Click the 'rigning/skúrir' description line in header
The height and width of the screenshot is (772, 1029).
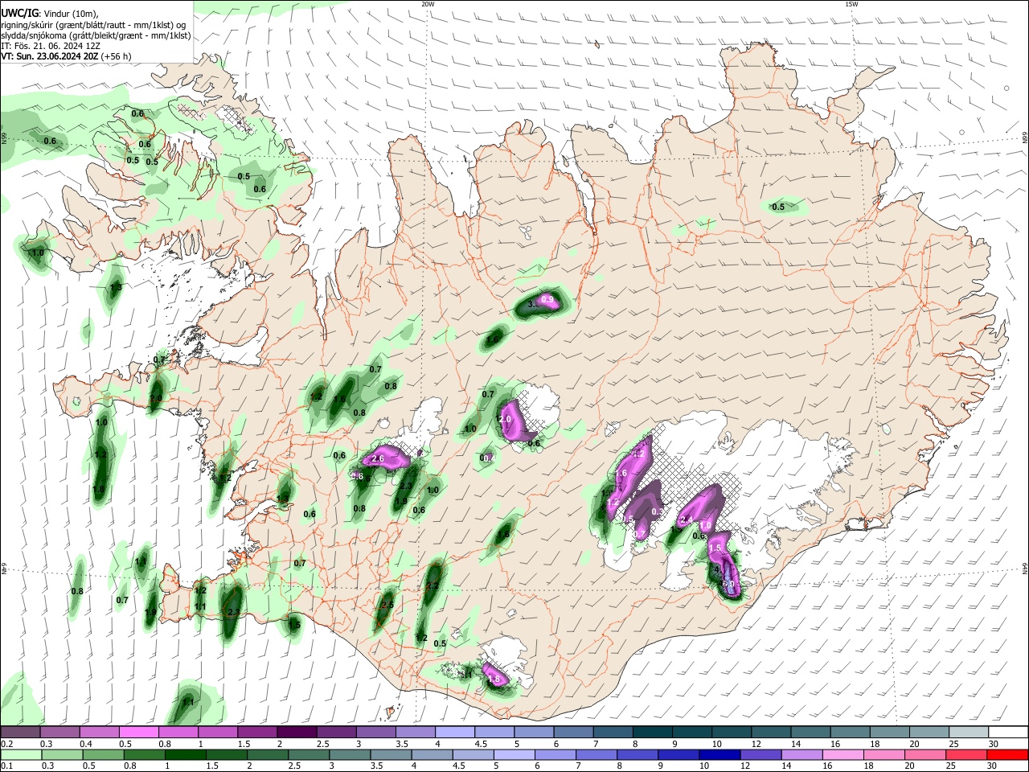[x=93, y=25]
